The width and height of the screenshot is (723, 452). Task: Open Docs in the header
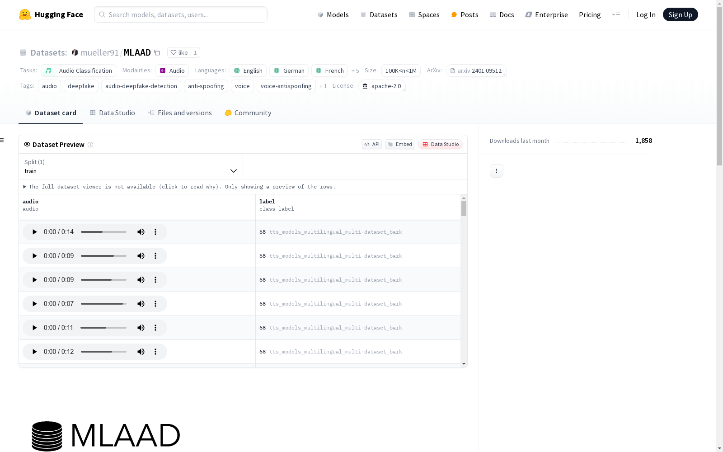[502, 14]
